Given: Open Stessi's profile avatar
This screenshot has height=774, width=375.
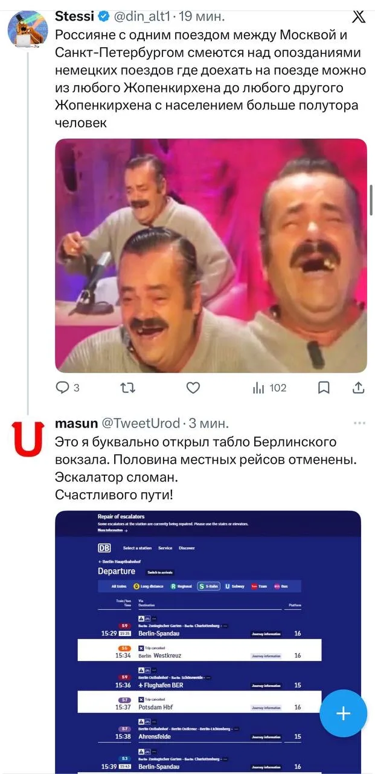Looking at the screenshot, I should coord(28,28).
